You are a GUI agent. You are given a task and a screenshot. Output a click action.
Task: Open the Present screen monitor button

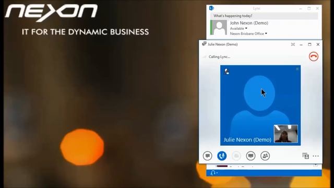(x=250, y=156)
